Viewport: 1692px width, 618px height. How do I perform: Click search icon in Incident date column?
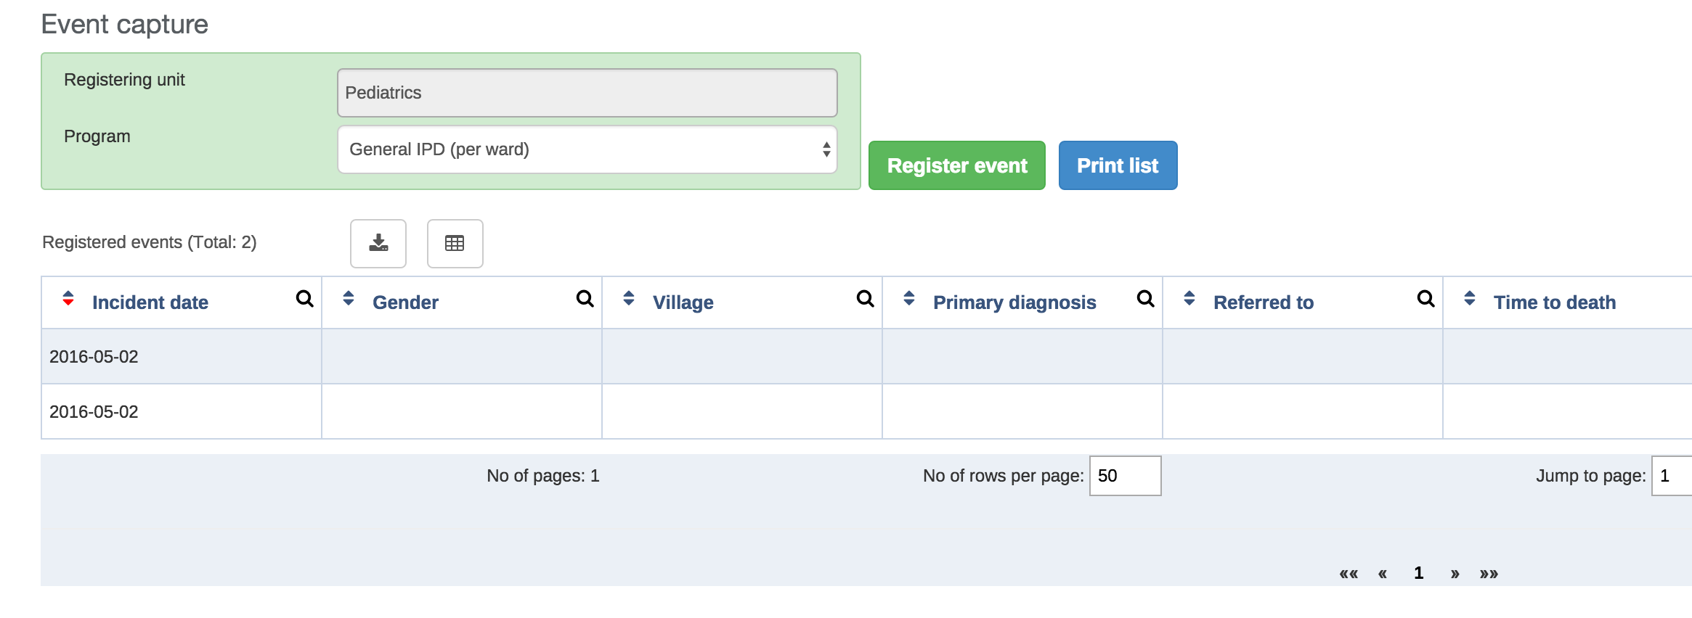coord(304,298)
